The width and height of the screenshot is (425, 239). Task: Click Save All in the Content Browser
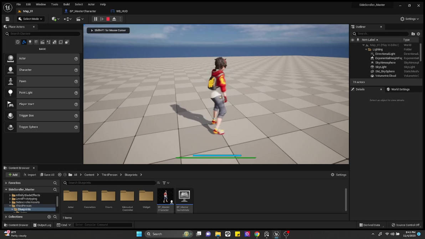click(47, 174)
